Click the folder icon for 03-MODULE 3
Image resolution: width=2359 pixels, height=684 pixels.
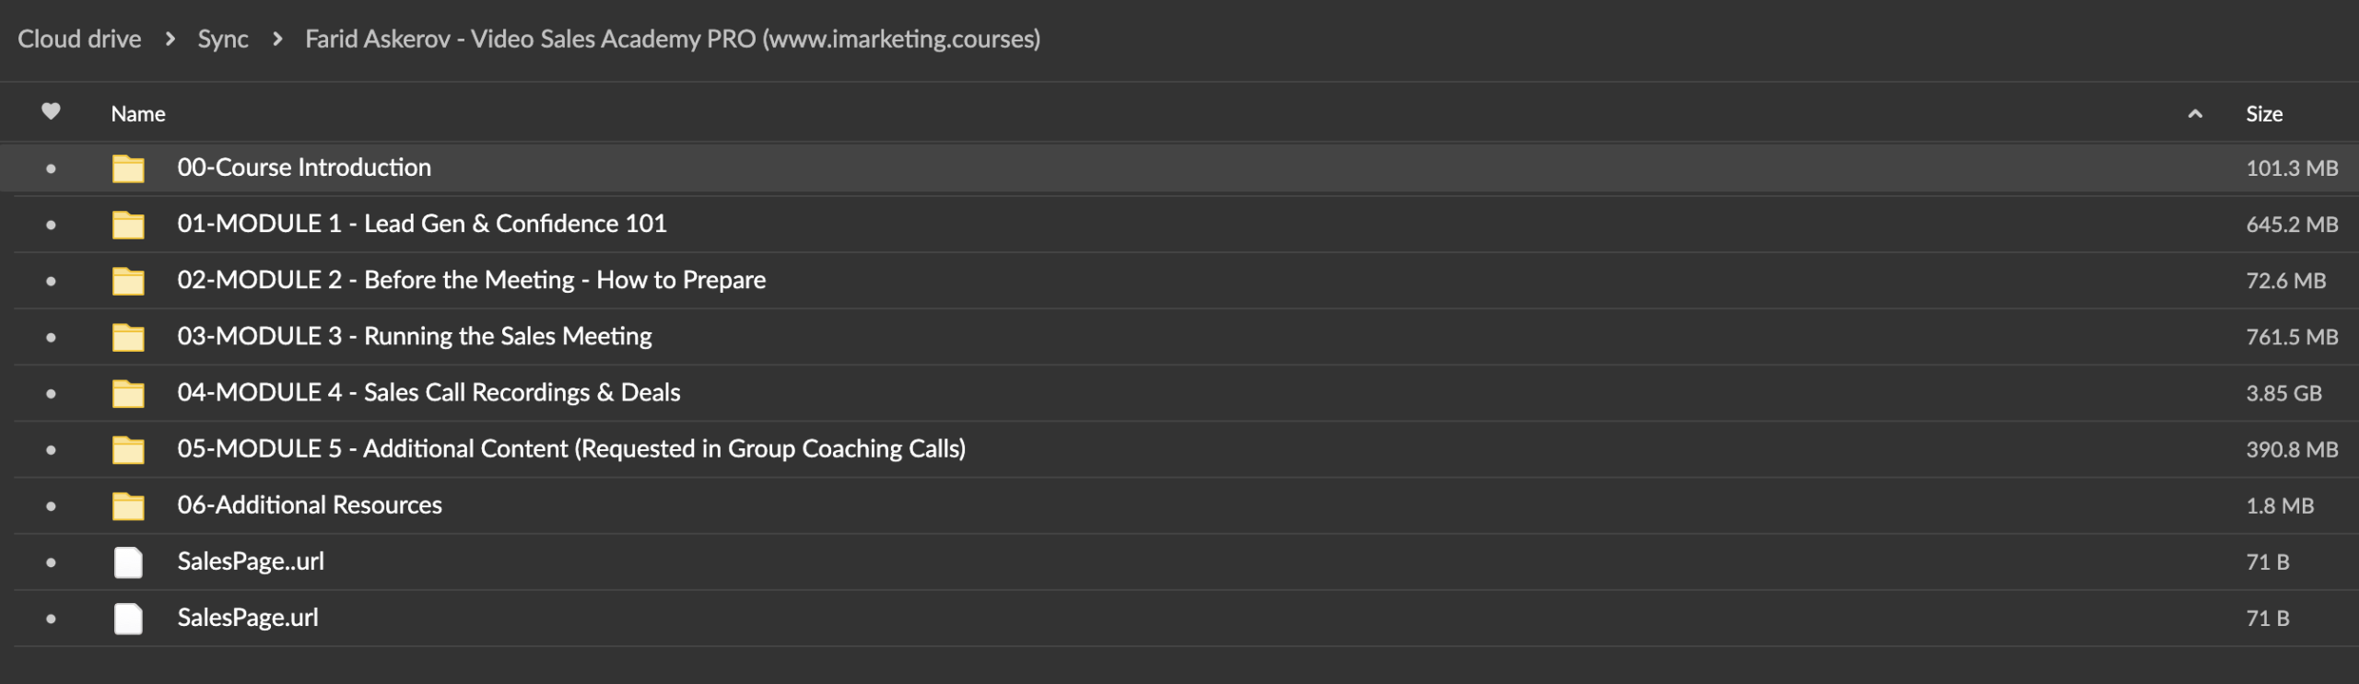click(128, 337)
